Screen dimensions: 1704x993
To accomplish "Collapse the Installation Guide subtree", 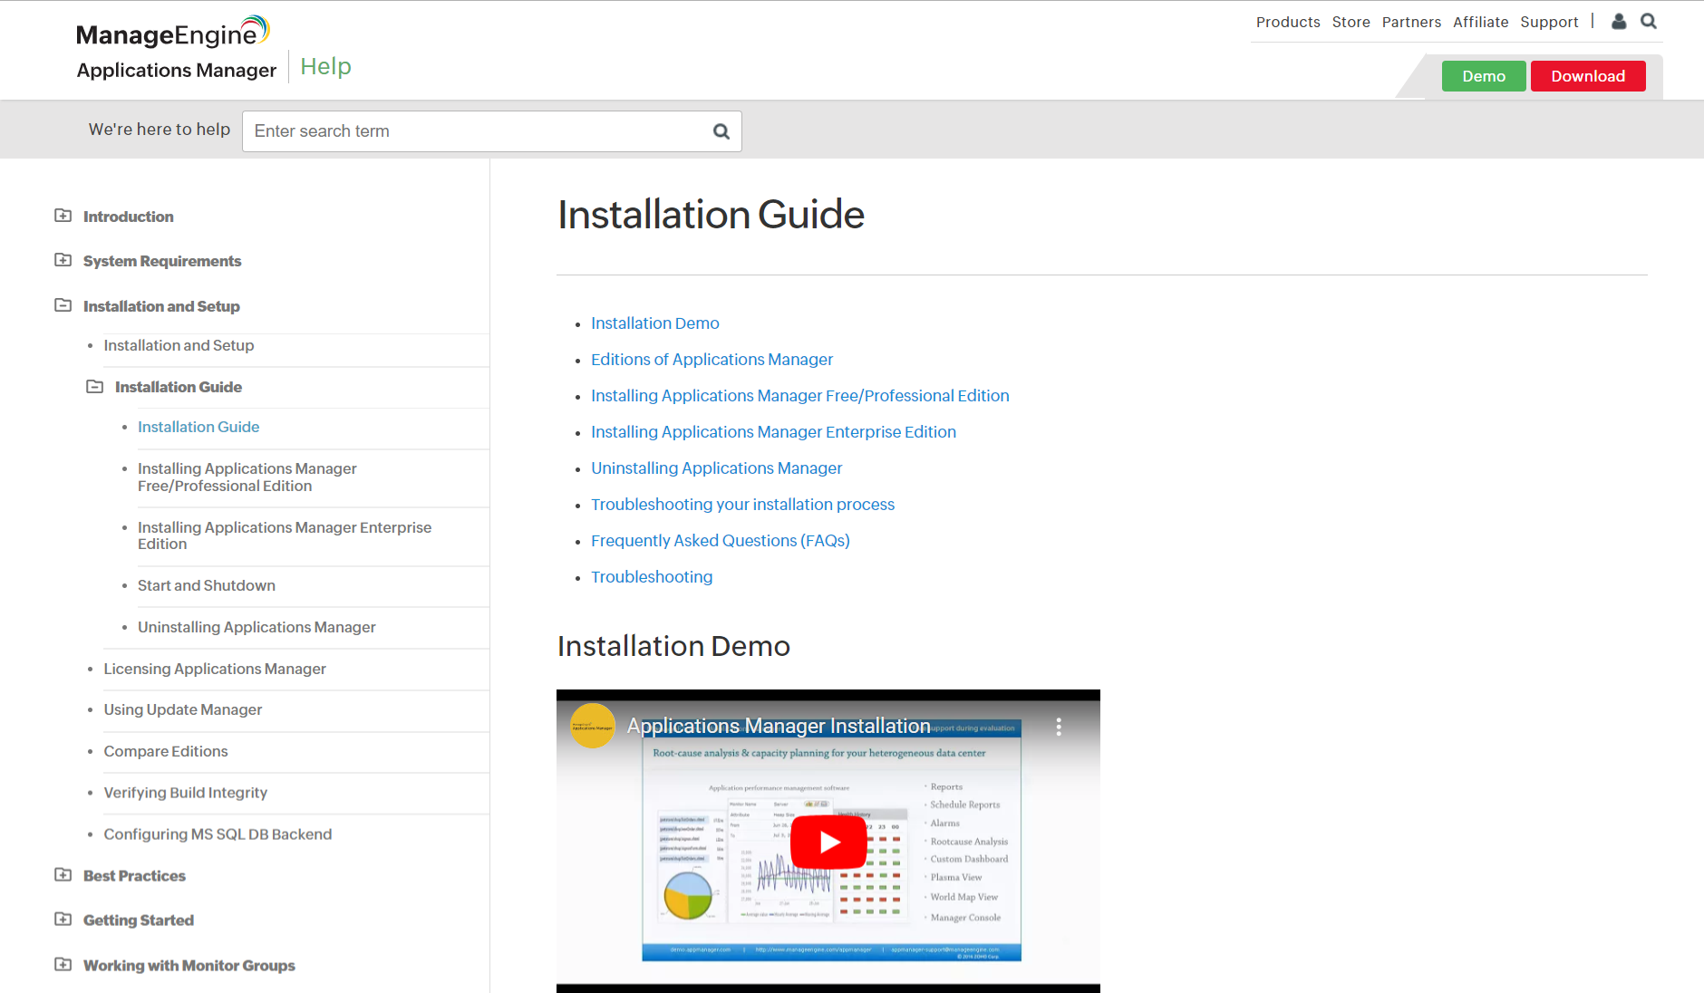I will click(94, 387).
